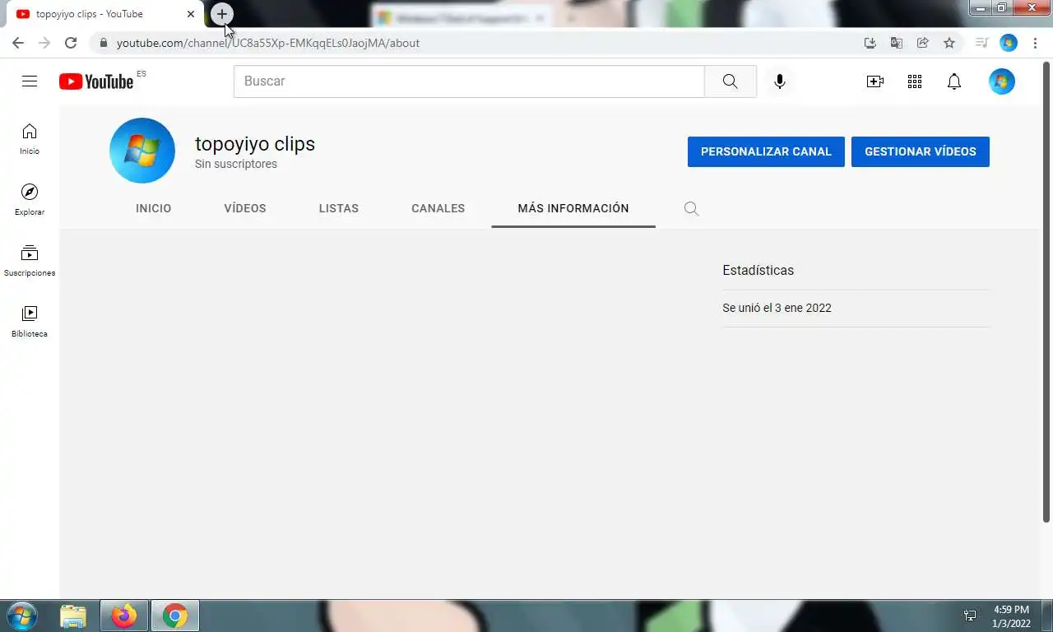Image resolution: width=1053 pixels, height=632 pixels.
Task: Open Chrome's three-dot menu
Action: [x=1035, y=43]
